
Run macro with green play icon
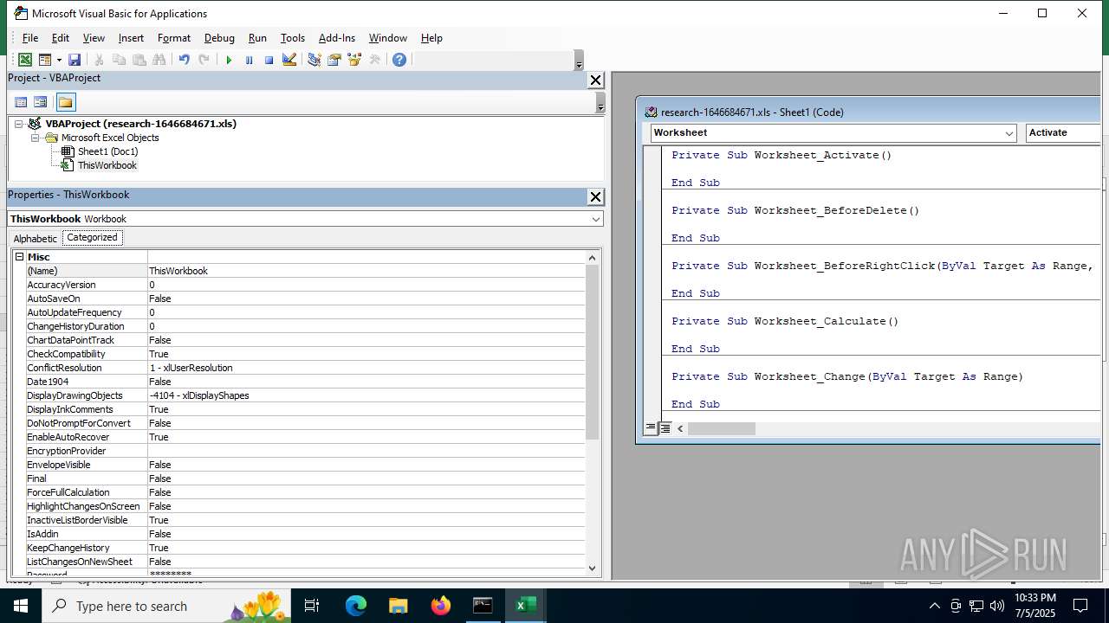pyautogui.click(x=229, y=60)
